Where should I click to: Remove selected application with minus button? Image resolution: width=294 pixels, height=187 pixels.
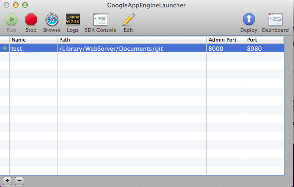19,181
